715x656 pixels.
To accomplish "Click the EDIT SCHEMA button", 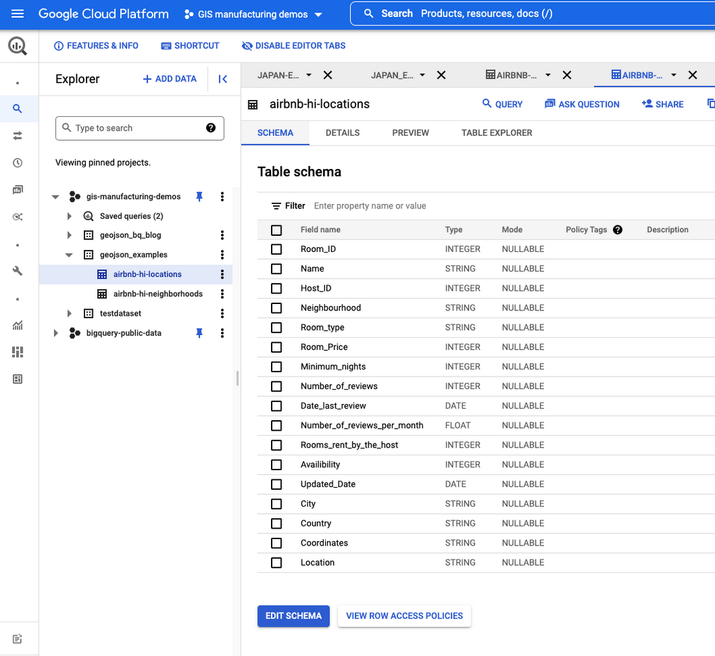I will coord(293,616).
